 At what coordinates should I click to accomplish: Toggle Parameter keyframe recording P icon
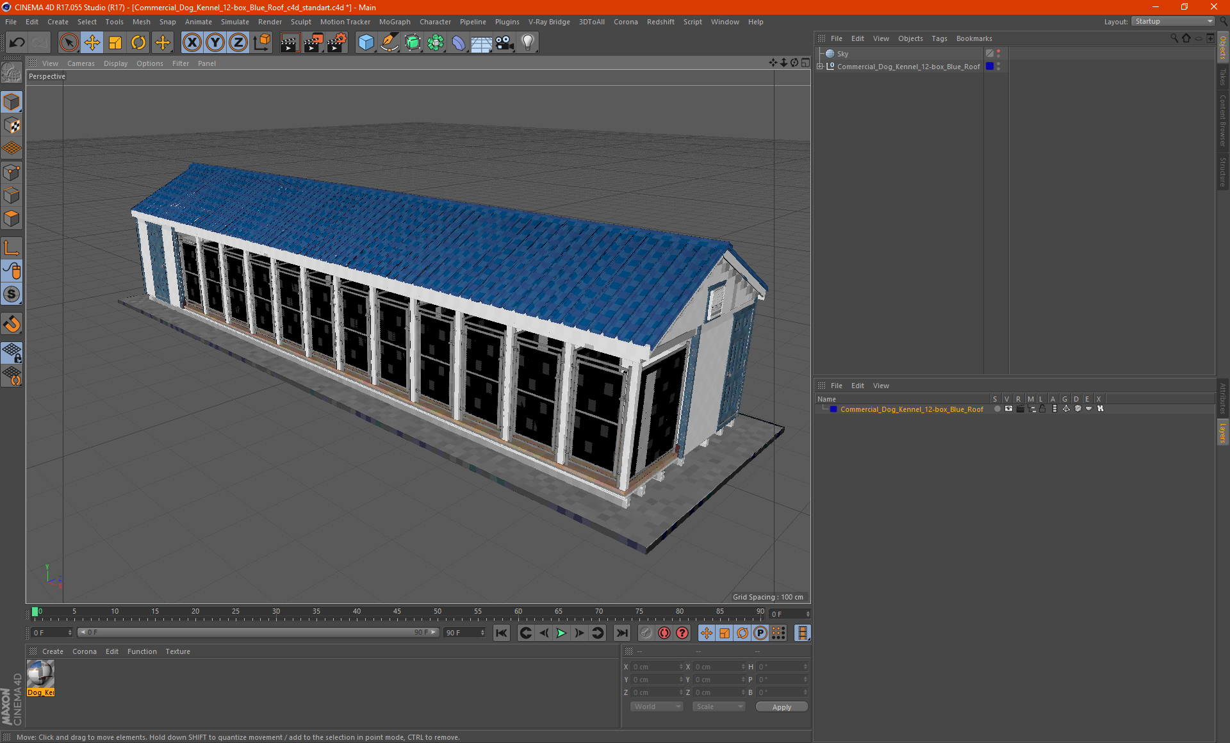point(760,633)
